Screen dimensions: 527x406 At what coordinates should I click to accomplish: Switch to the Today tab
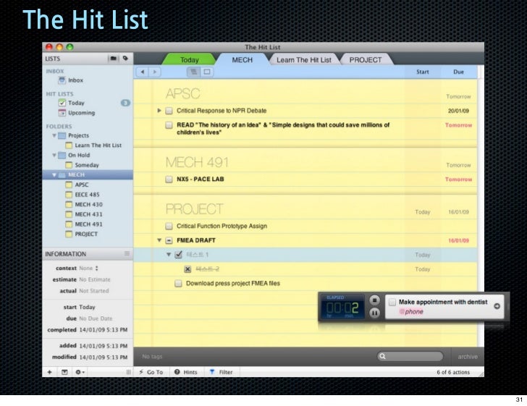point(189,59)
